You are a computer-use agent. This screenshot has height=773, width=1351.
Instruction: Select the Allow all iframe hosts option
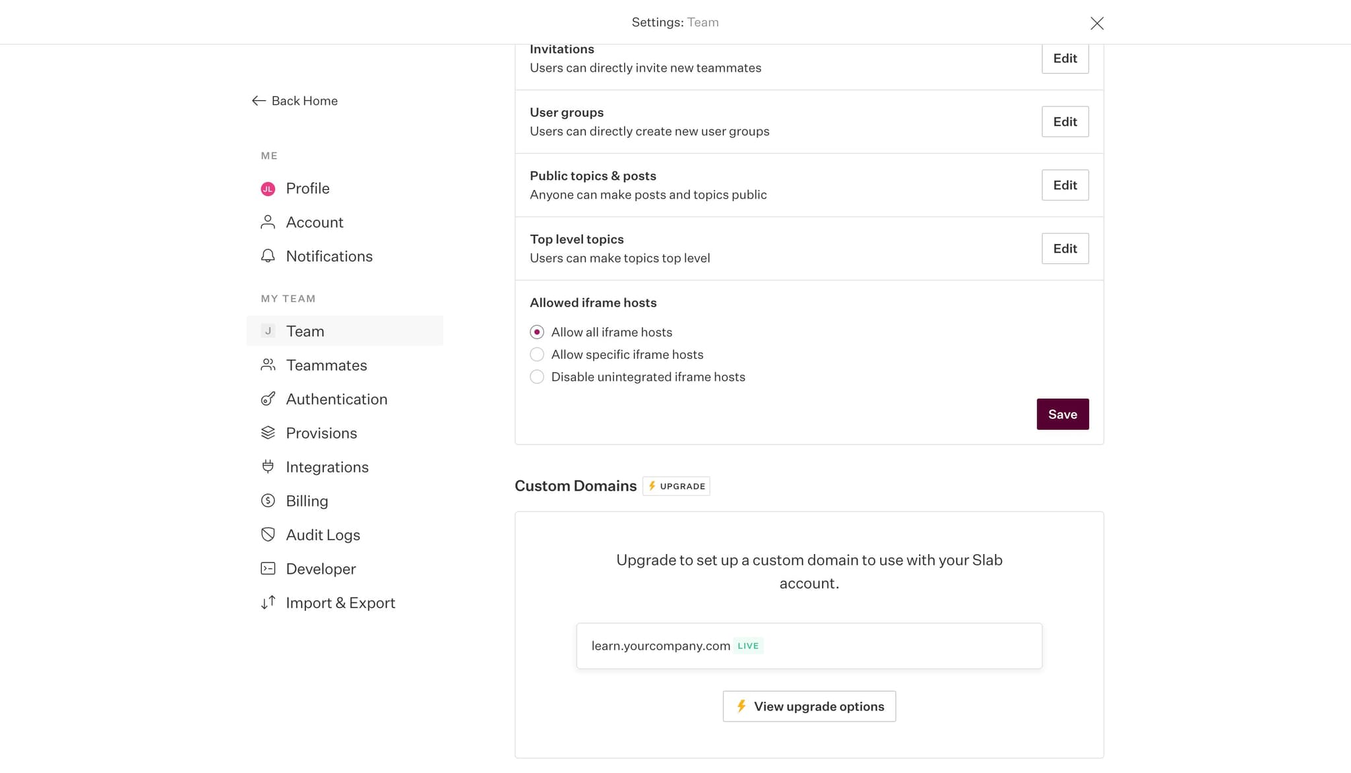click(537, 332)
